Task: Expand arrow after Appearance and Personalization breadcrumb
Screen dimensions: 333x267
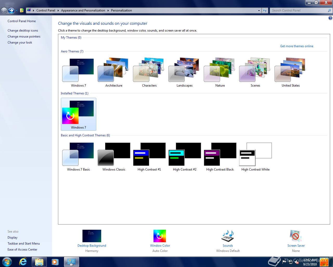Action: (108, 10)
